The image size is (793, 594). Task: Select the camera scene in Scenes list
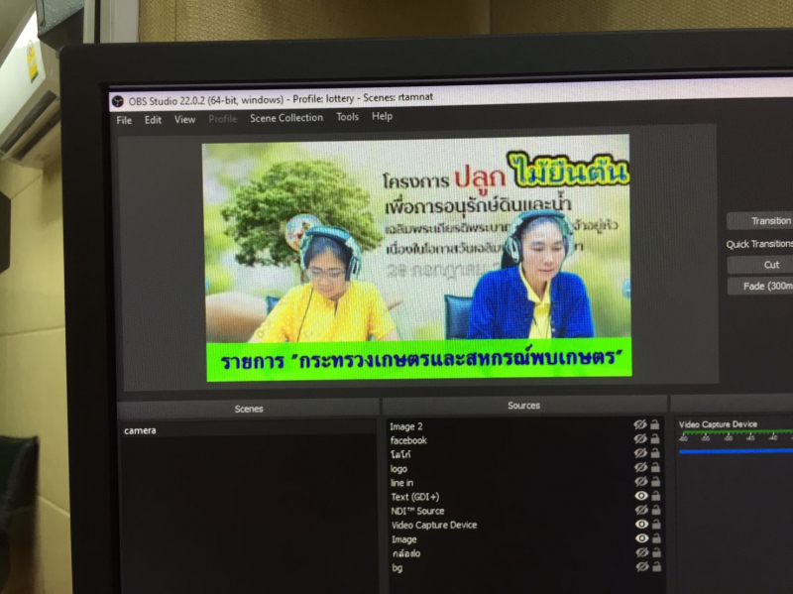pos(140,430)
